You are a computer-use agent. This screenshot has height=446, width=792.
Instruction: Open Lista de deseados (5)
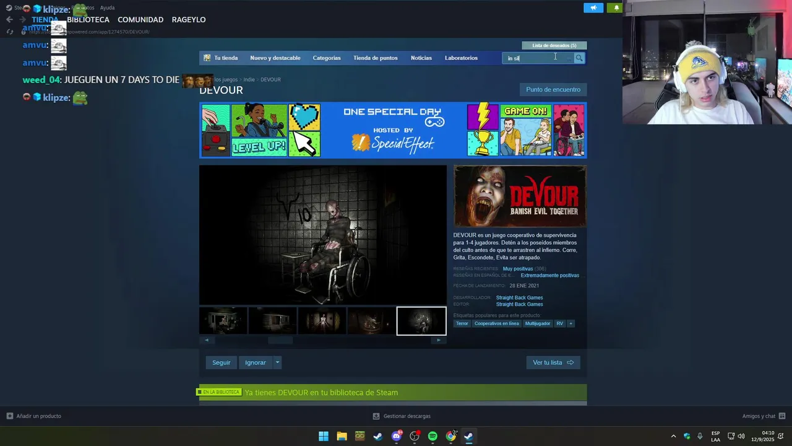(554, 45)
